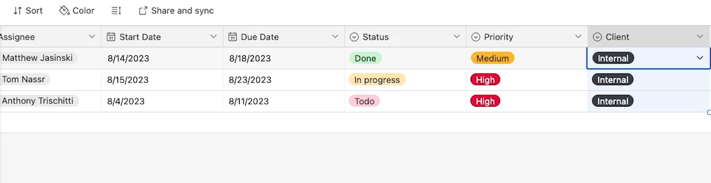711x183 pixels.
Task: Click the Client field type icon
Action: pos(598,37)
